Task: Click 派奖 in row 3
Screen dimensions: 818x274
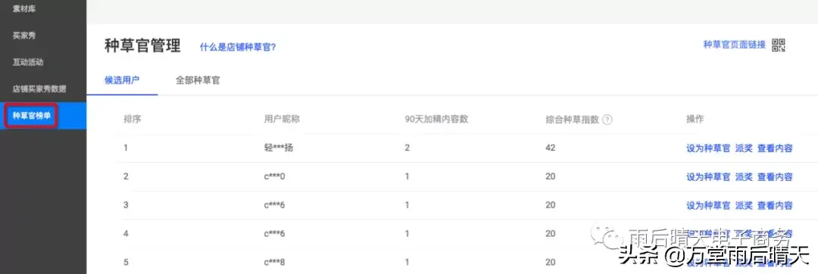Action: point(744,205)
